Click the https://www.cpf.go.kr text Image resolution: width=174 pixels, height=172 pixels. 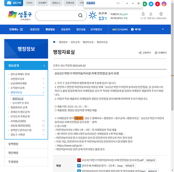pos(70,146)
